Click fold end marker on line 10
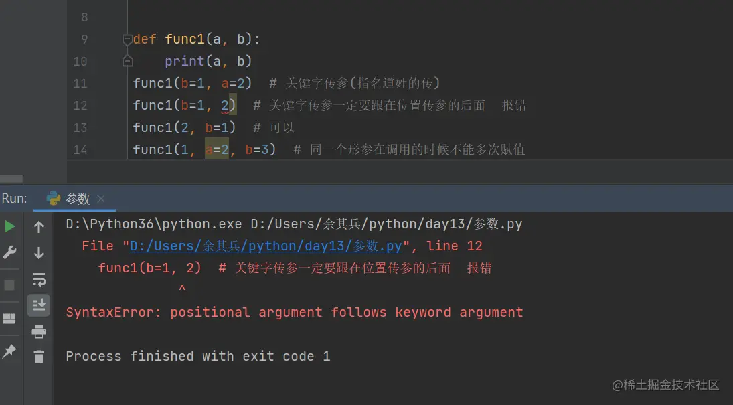 [127, 62]
